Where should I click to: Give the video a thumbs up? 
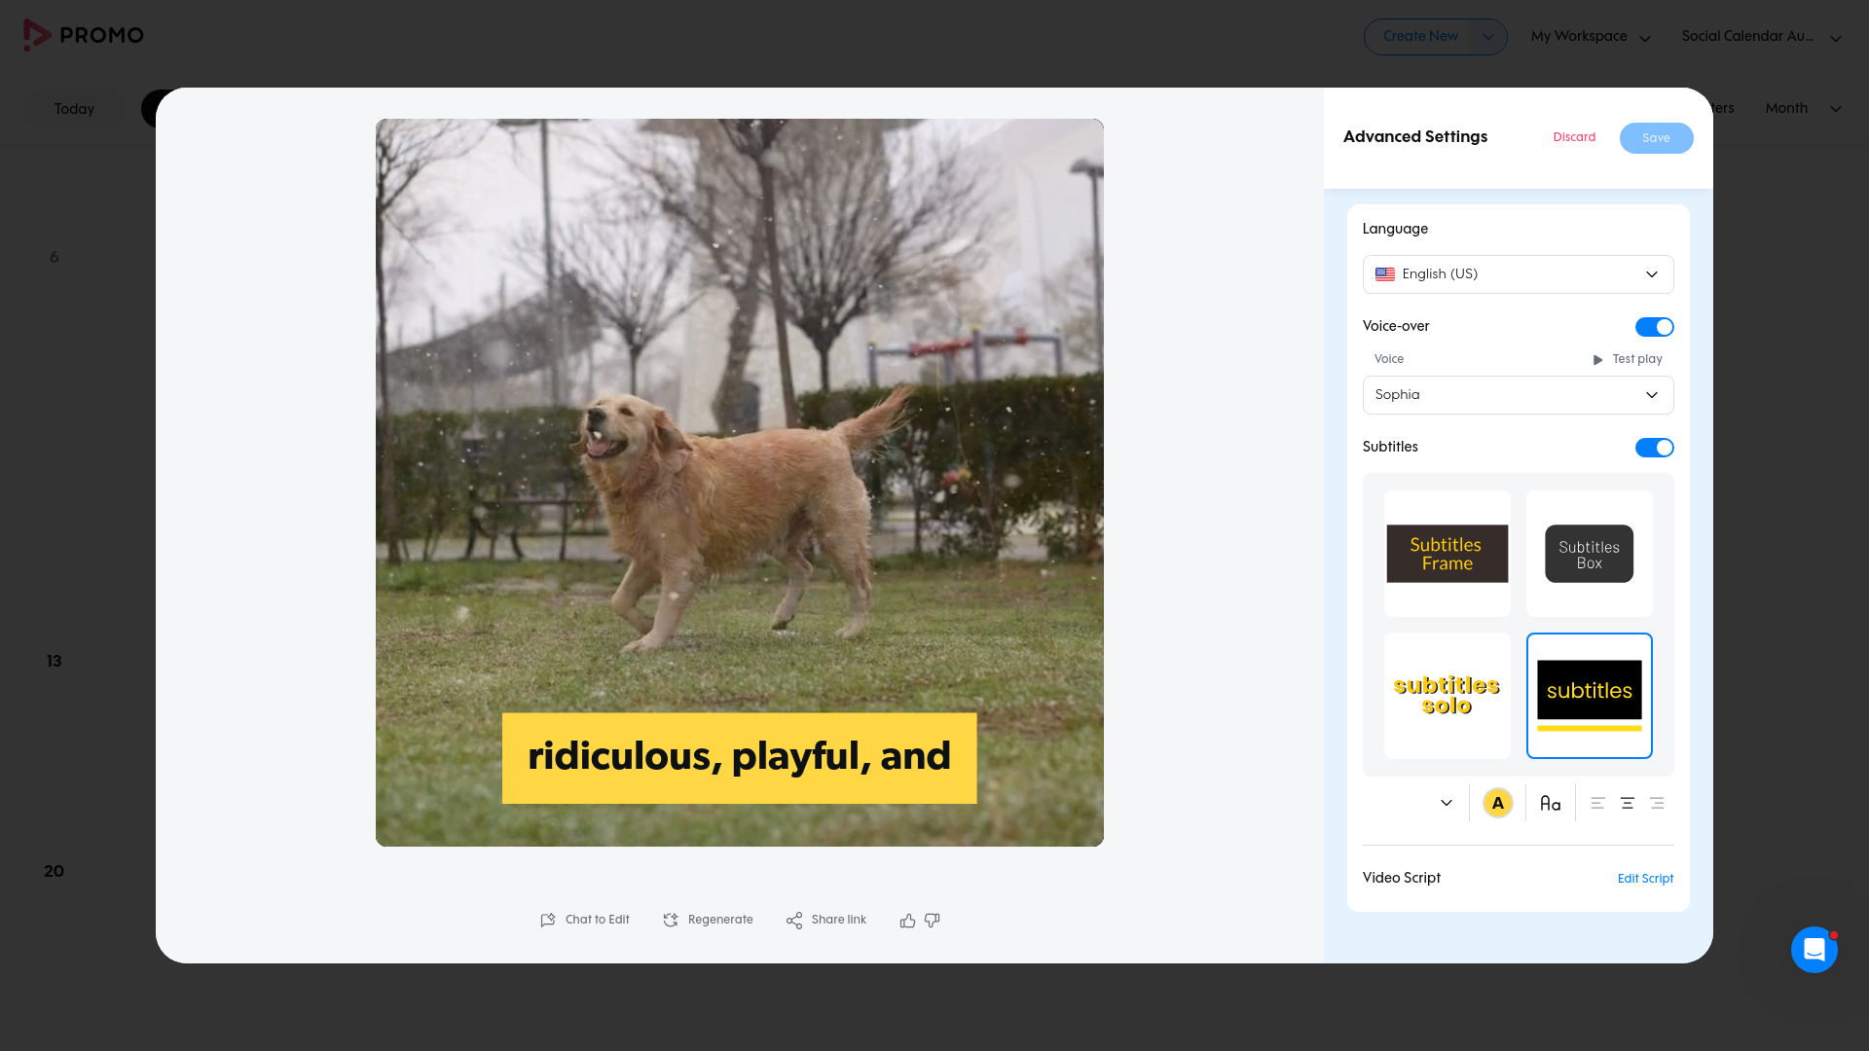point(907,920)
